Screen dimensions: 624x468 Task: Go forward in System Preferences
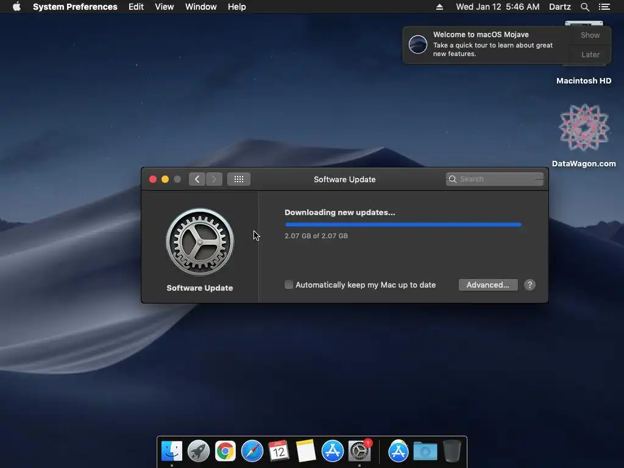pyautogui.click(x=214, y=179)
